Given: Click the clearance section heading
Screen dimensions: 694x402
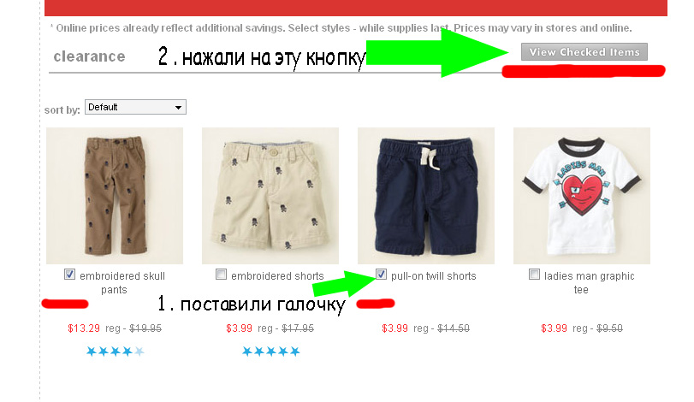Looking at the screenshot, I should [89, 56].
